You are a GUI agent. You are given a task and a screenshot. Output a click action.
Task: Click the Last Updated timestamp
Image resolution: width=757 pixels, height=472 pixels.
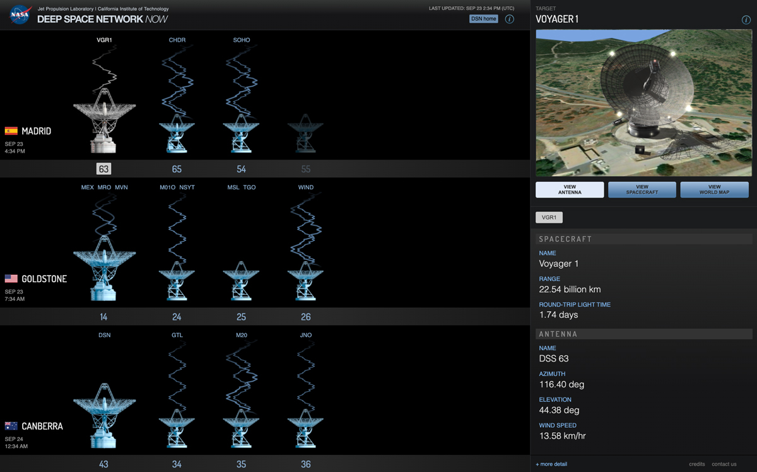(472, 8)
